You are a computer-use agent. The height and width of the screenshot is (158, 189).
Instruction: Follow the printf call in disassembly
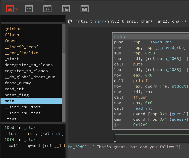(140, 81)
